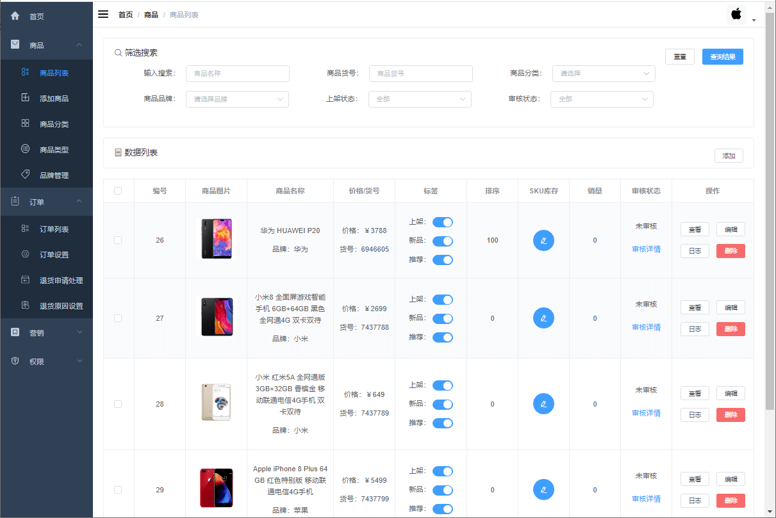Image resolution: width=776 pixels, height=518 pixels.
Task: Check the checkbox for row 26
Action: 118,240
